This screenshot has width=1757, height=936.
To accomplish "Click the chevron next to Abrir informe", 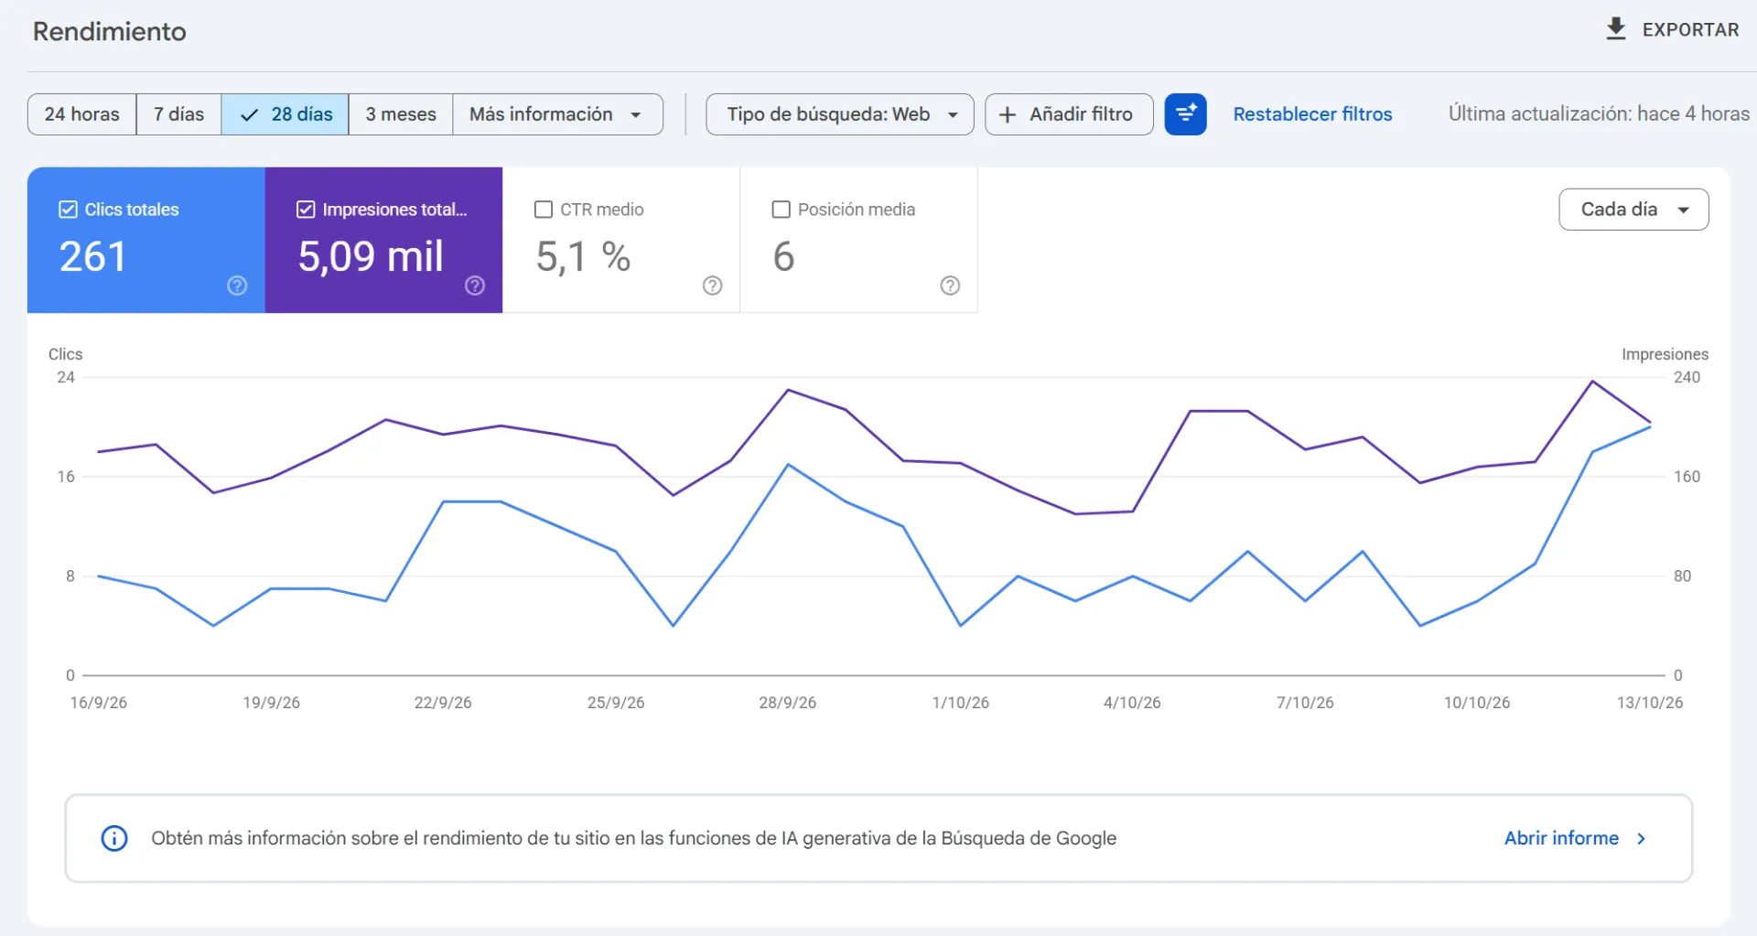I will (x=1642, y=838).
